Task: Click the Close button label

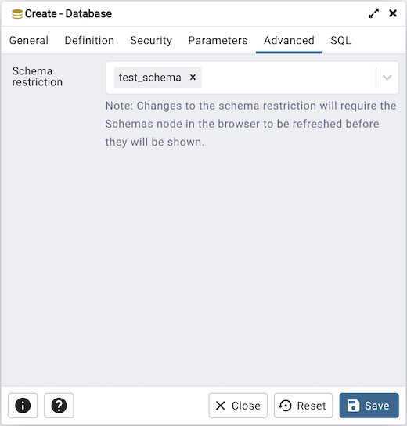Action: [246, 406]
